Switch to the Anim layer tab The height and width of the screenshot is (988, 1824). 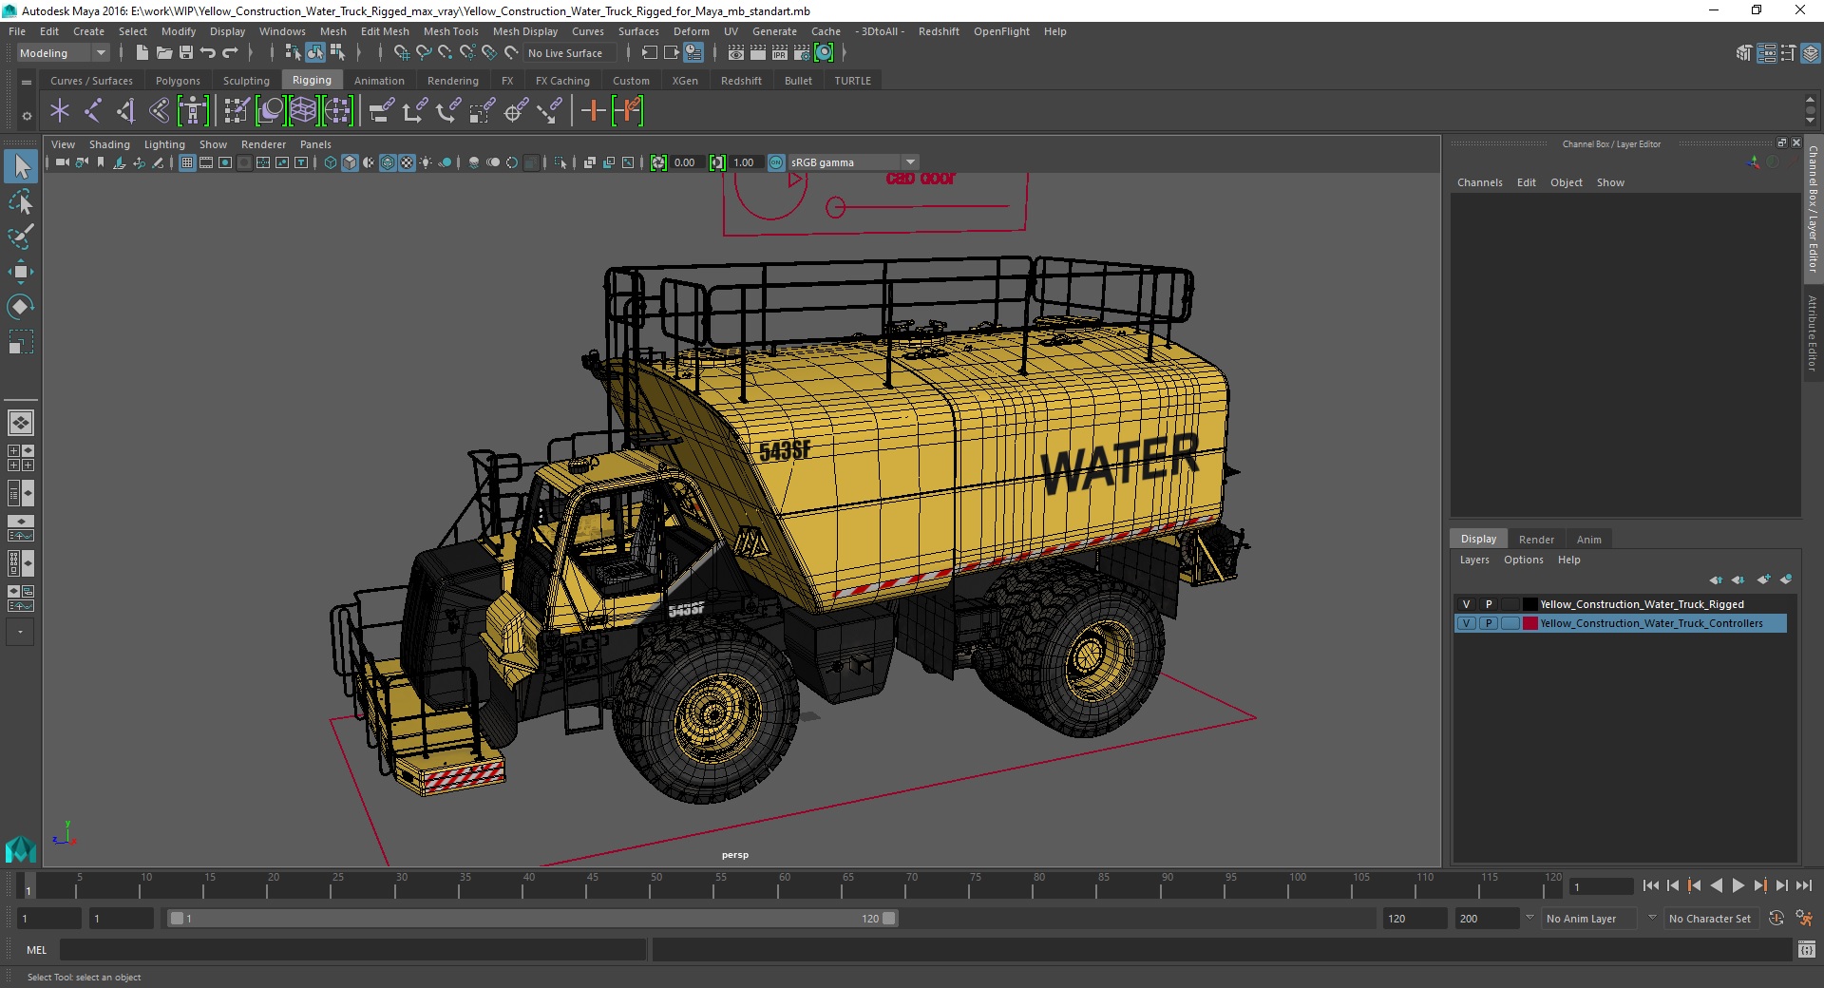click(1588, 539)
